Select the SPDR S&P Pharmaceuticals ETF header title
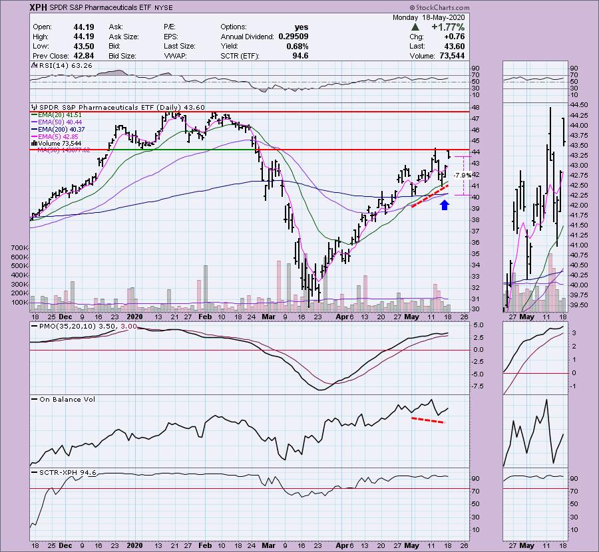This screenshot has width=599, height=552. coord(100,7)
